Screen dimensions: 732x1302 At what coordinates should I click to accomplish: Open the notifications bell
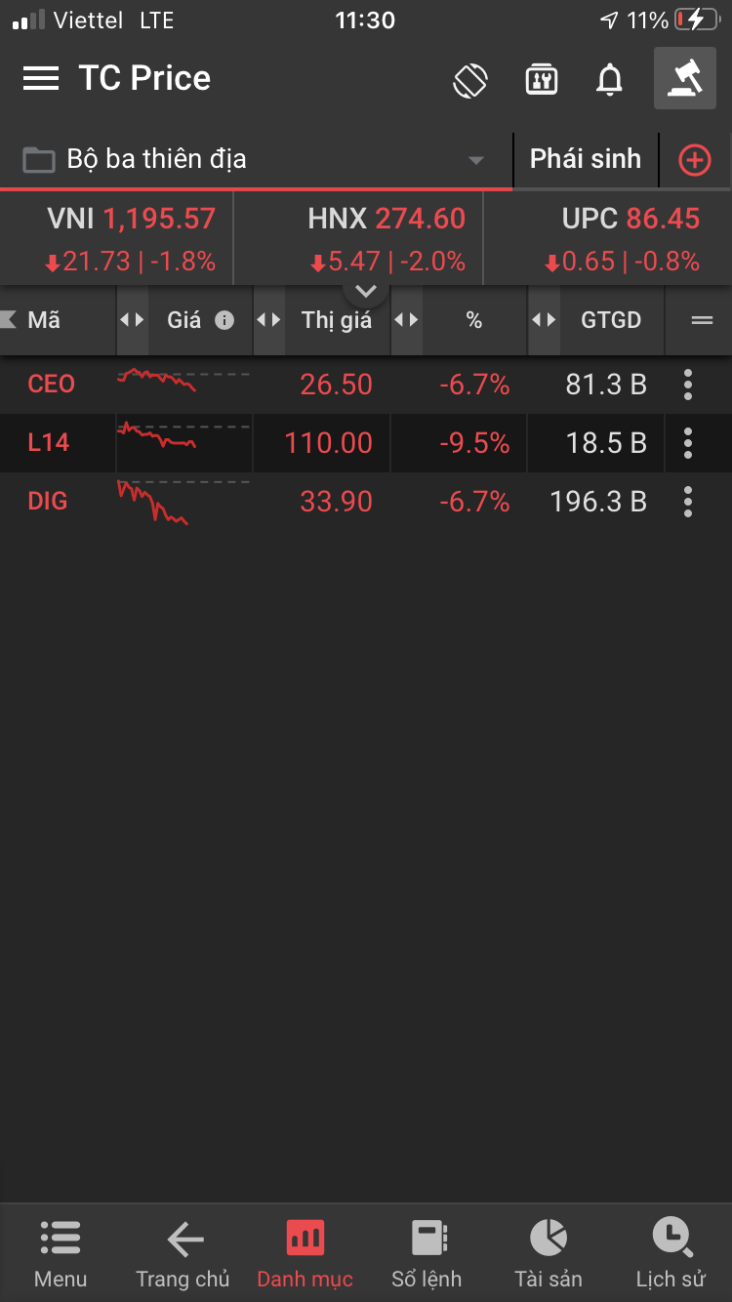click(x=609, y=80)
